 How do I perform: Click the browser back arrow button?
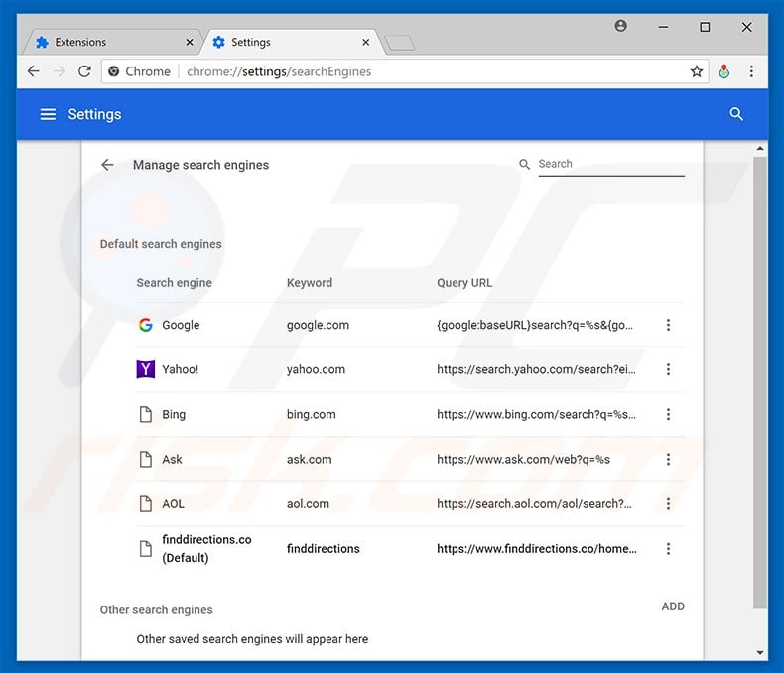coord(34,71)
